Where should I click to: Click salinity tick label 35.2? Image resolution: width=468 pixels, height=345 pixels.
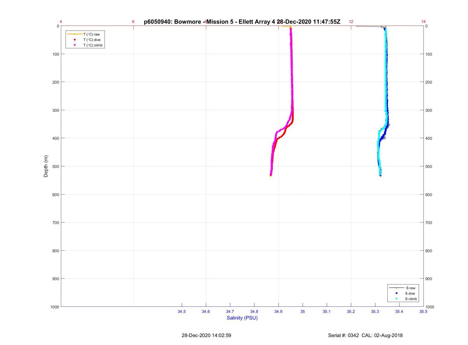(x=351, y=311)
